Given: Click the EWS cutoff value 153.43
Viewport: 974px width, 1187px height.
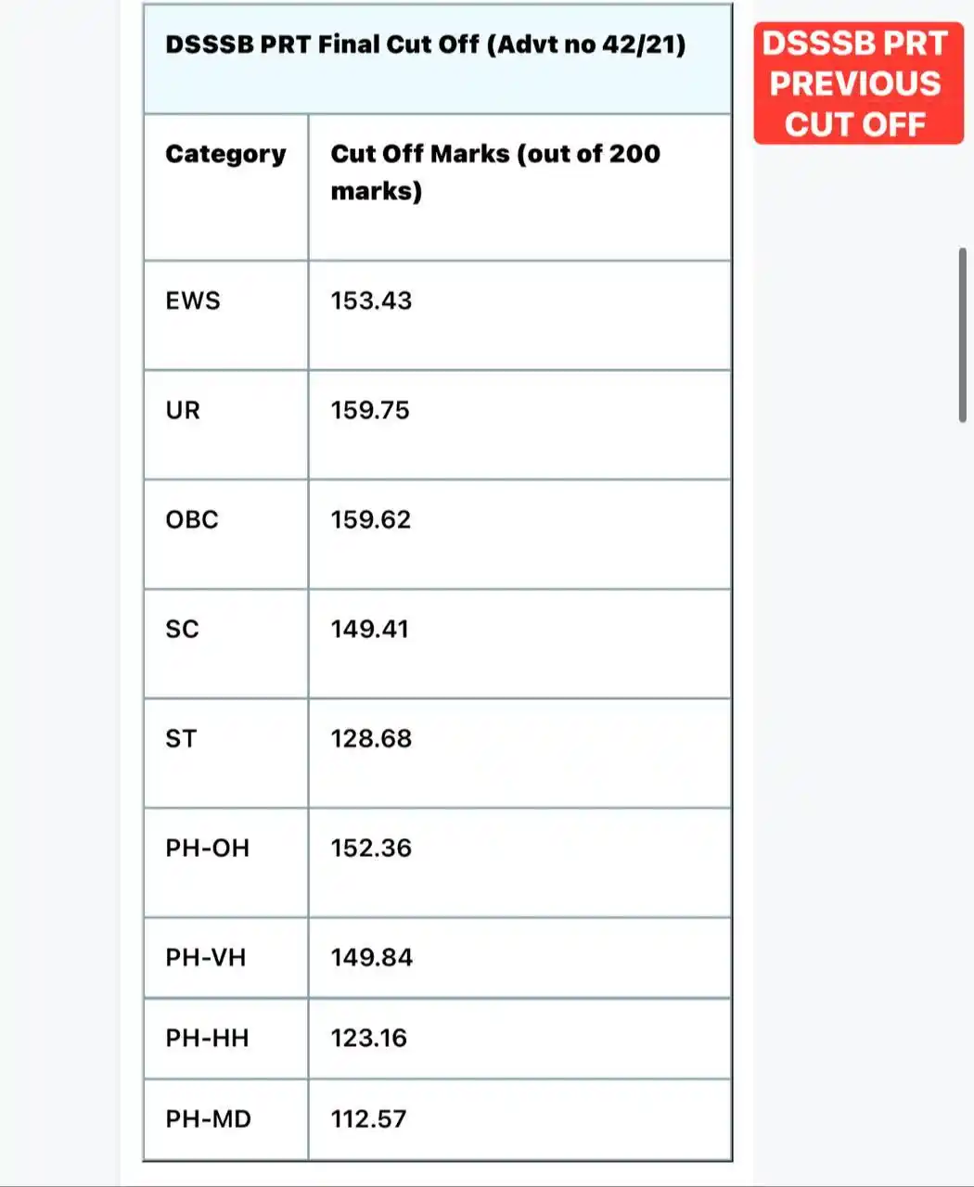Looking at the screenshot, I should (x=371, y=300).
